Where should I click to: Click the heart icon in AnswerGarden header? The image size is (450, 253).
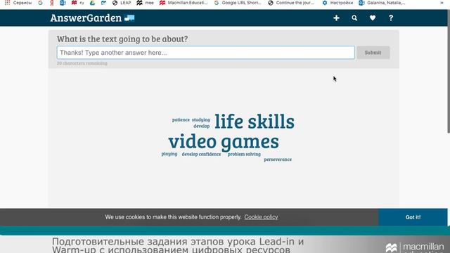pos(373,18)
